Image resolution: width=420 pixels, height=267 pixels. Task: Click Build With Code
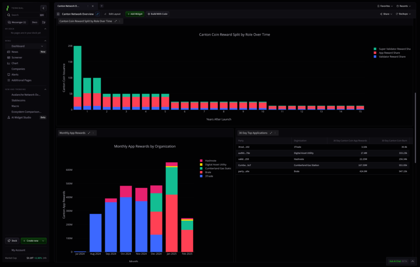click(157, 14)
